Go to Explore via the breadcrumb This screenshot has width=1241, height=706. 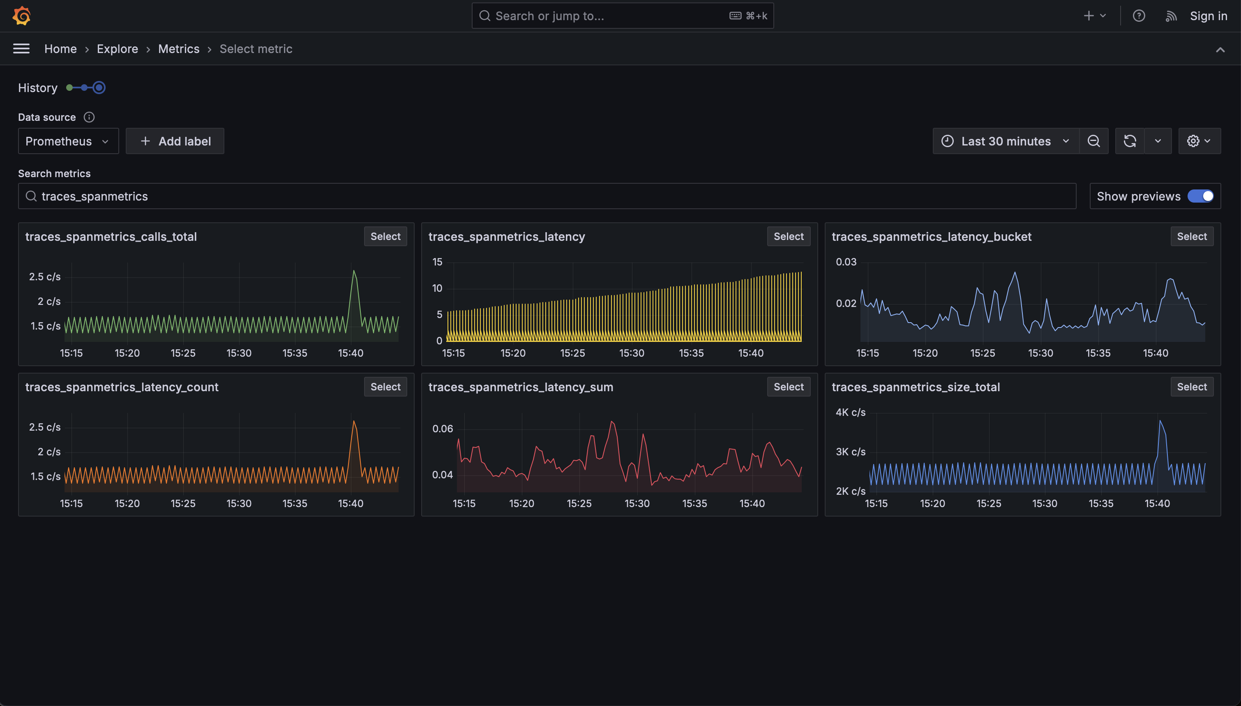click(117, 48)
